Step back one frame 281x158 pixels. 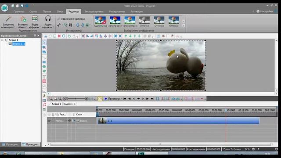point(134,99)
